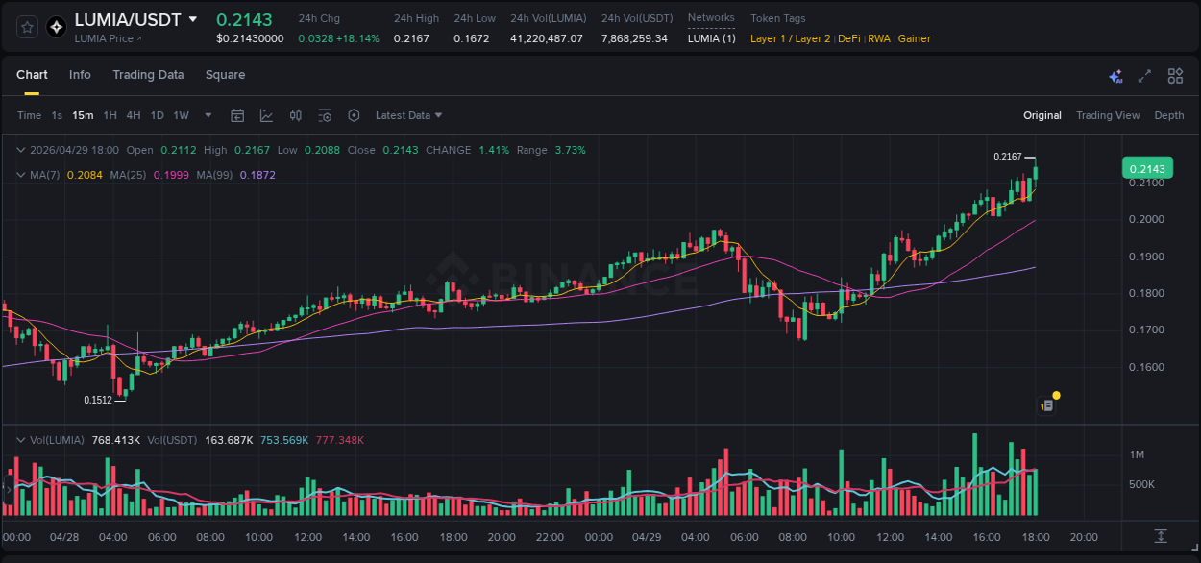Switch to the Trading Data tab
This screenshot has height=563, width=1201.
pyautogui.click(x=148, y=75)
